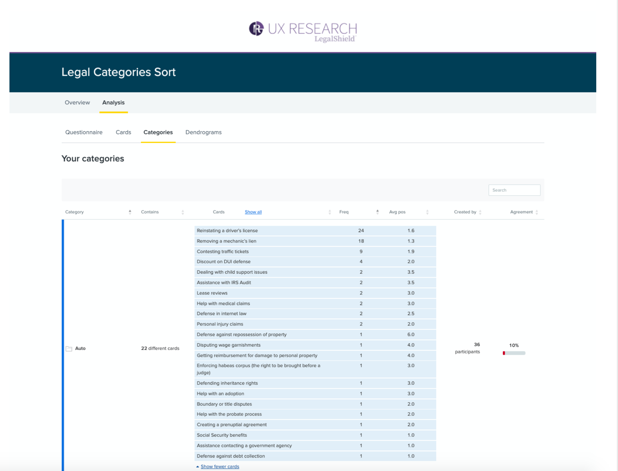Open the Dendrograms sub-tab

pos(203,132)
